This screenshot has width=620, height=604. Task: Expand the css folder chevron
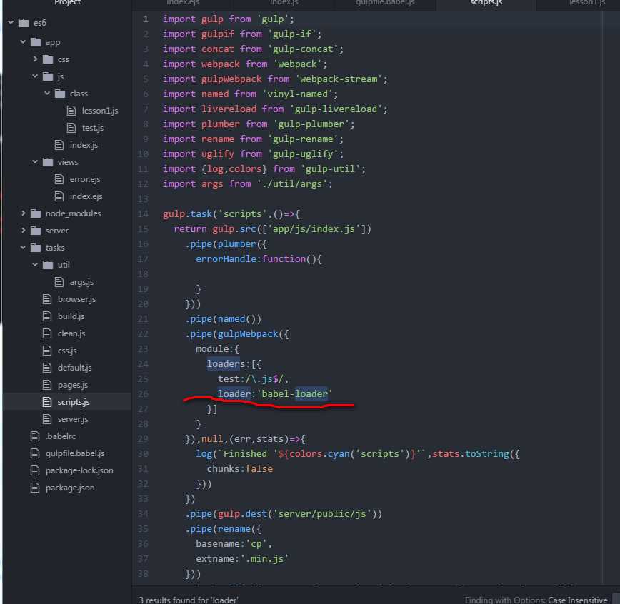[x=35, y=59]
